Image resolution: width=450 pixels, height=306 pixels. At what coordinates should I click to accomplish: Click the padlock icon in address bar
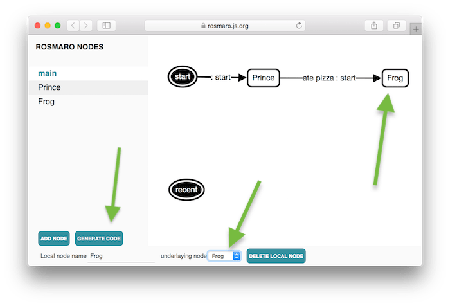point(203,26)
